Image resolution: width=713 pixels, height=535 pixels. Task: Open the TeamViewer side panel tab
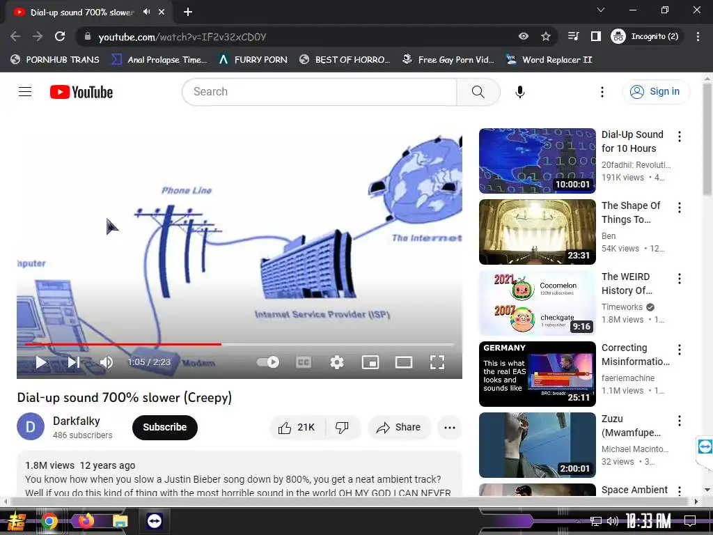pyautogui.click(x=705, y=448)
